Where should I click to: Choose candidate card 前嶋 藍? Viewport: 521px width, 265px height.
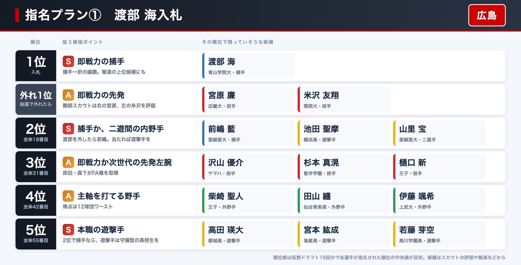248,133
